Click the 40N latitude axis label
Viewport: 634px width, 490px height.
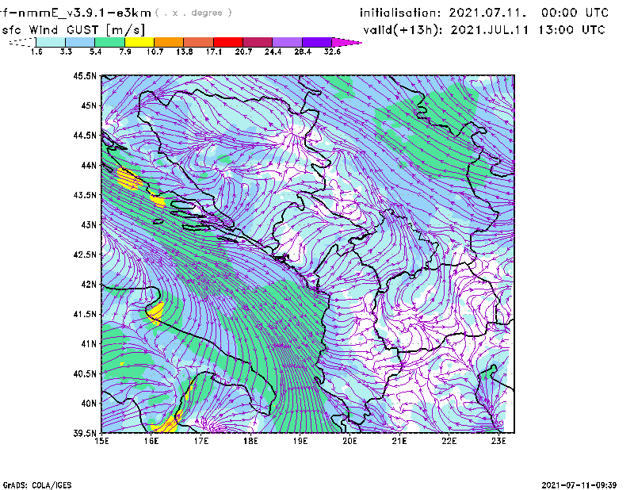(89, 404)
